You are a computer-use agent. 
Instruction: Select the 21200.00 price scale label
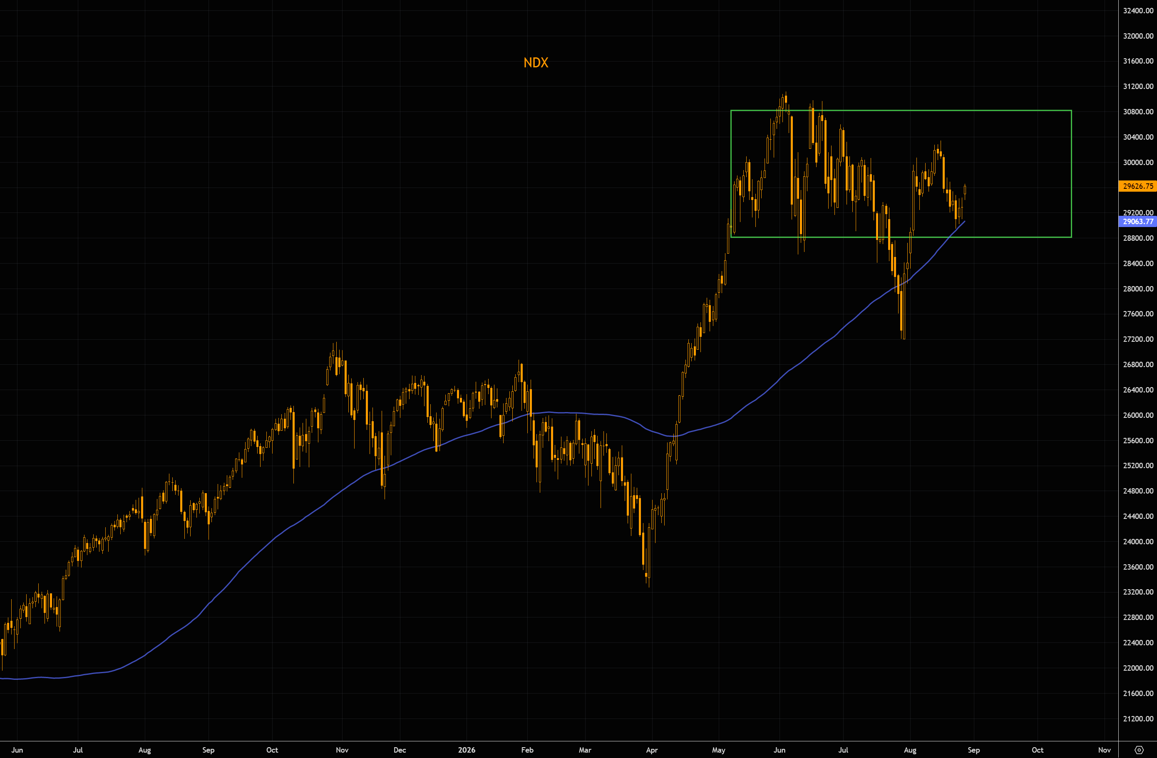click(1138, 718)
